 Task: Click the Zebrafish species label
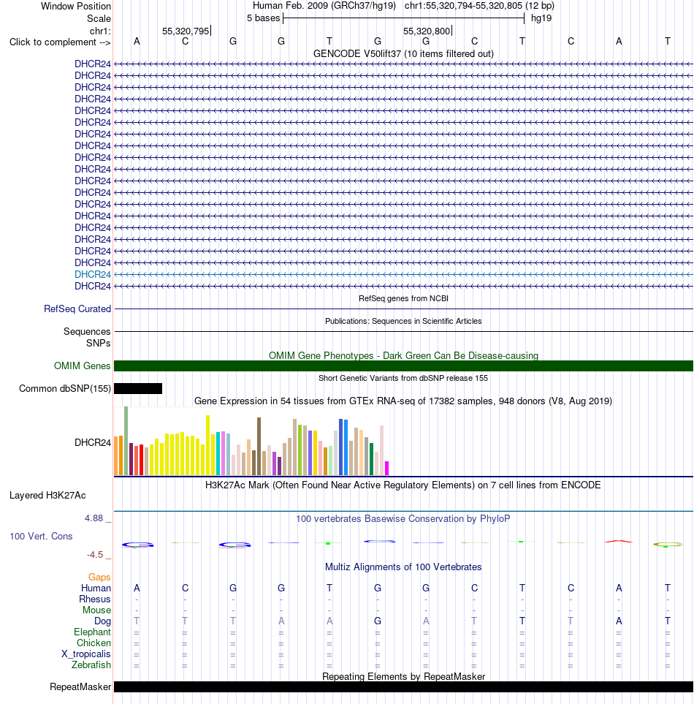[x=91, y=665]
